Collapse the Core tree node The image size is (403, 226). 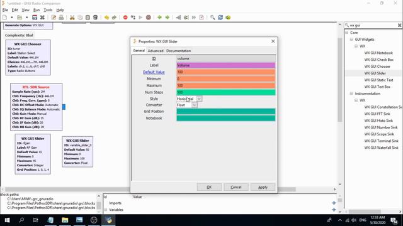point(347,33)
